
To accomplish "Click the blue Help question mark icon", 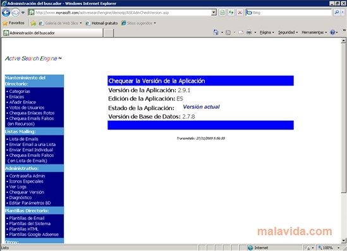I will (332, 32).
